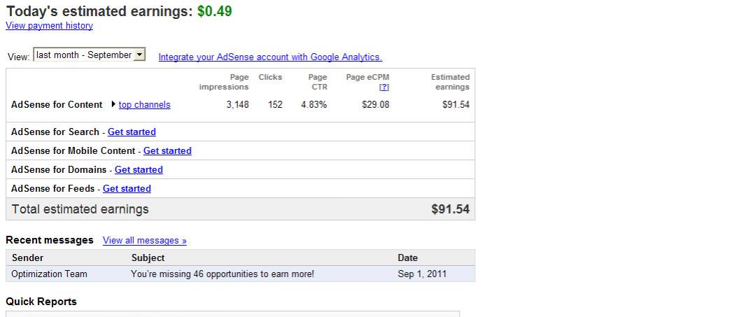Click the Sender column header
The height and width of the screenshot is (317, 739).
pyautogui.click(x=27, y=258)
